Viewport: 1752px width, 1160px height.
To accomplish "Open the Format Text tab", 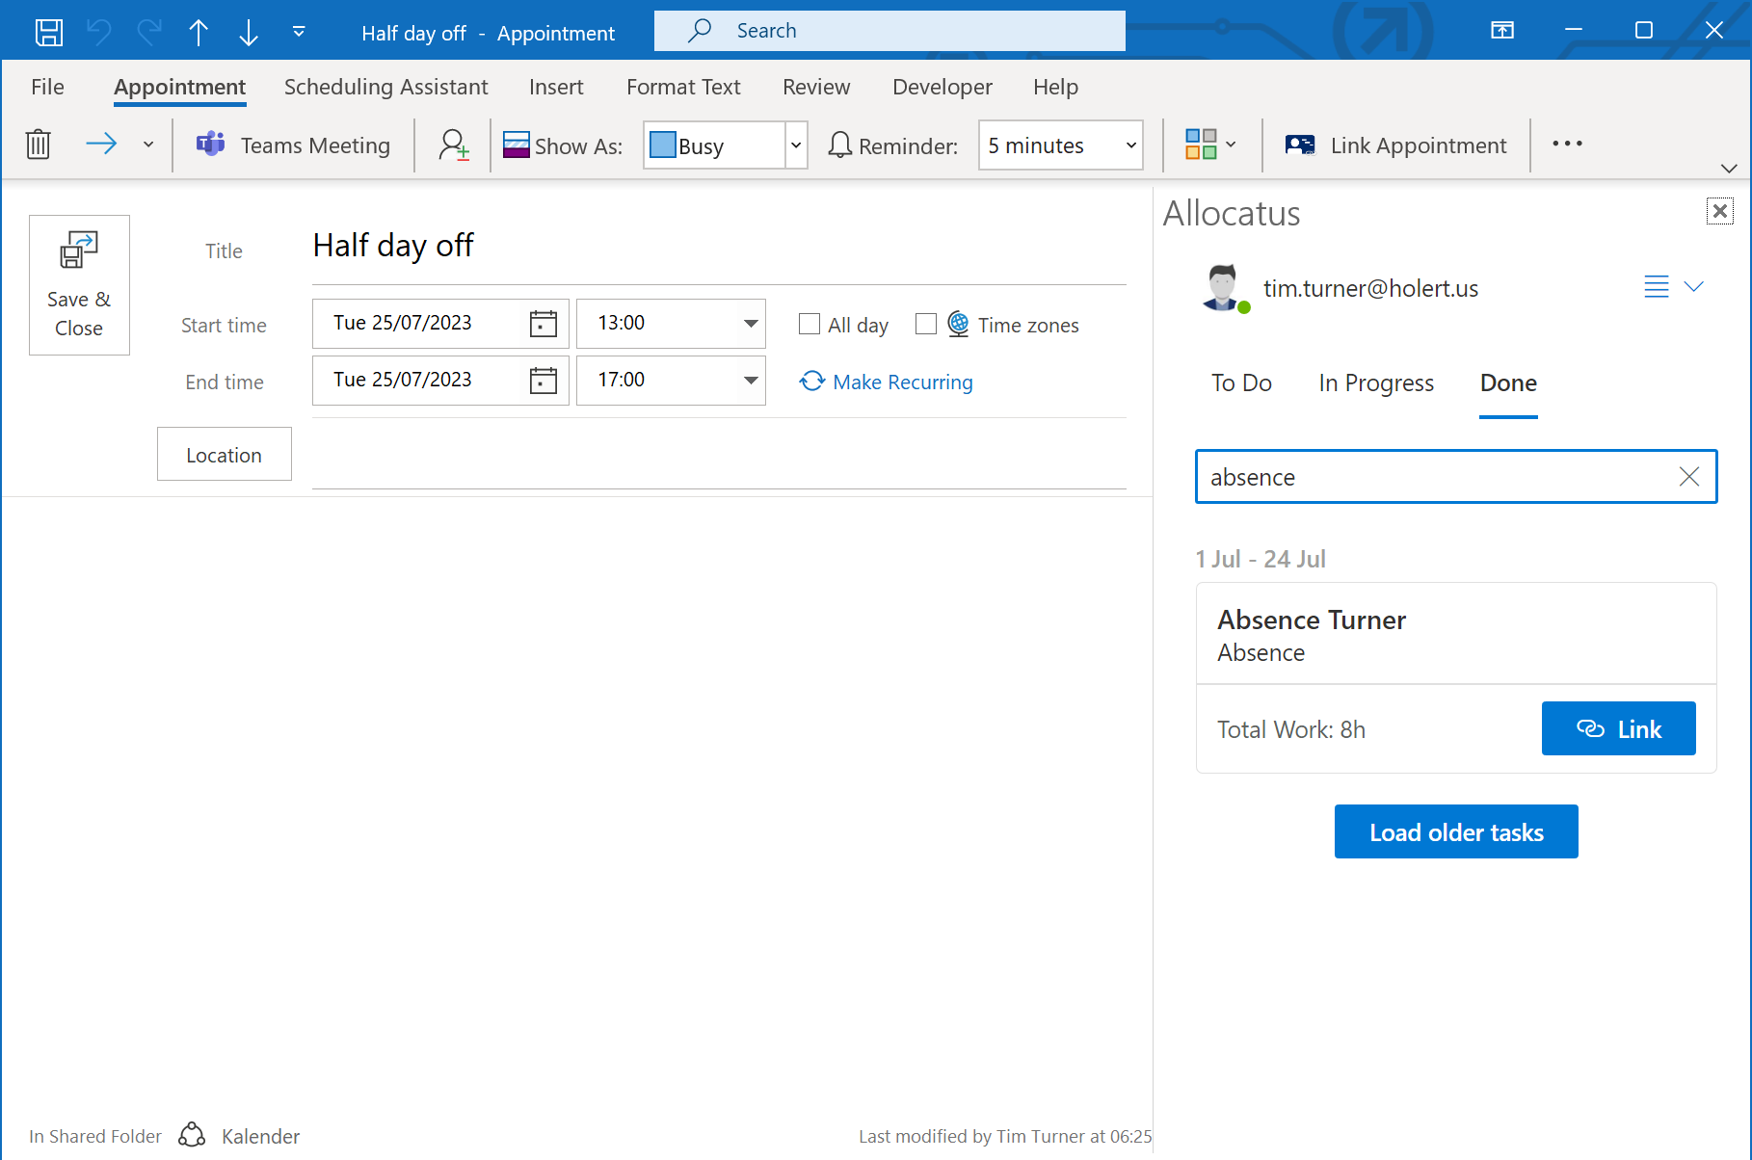I will tap(683, 87).
